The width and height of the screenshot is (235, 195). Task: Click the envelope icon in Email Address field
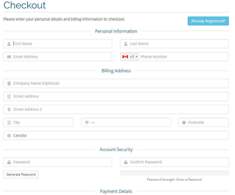tap(9, 57)
